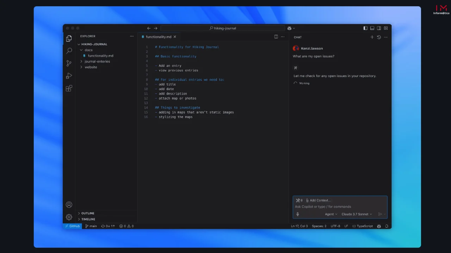Image resolution: width=451 pixels, height=253 pixels.
Task: Click the hiking-journal command center search
Action: (x=223, y=28)
